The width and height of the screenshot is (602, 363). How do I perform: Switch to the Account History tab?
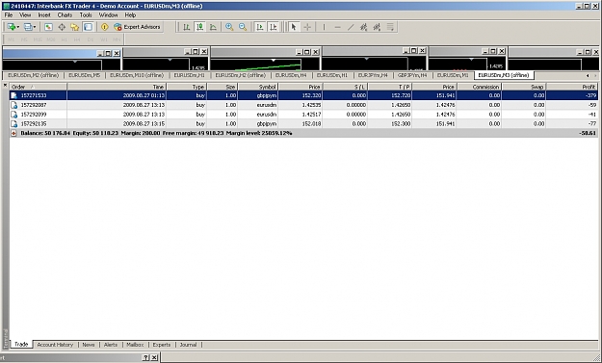click(x=55, y=345)
